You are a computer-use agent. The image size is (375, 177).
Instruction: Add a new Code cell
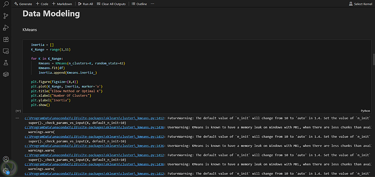42,4
